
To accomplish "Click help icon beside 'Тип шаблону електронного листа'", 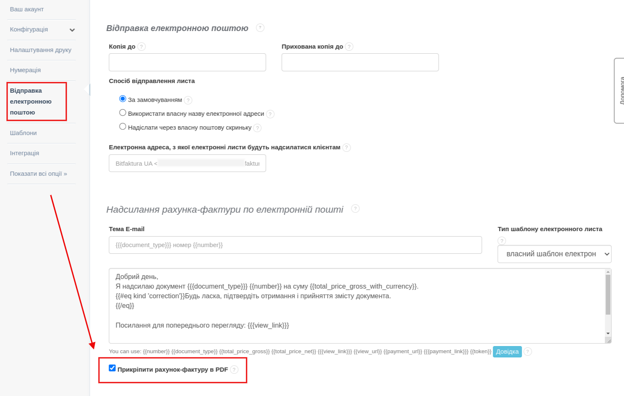I will point(502,240).
